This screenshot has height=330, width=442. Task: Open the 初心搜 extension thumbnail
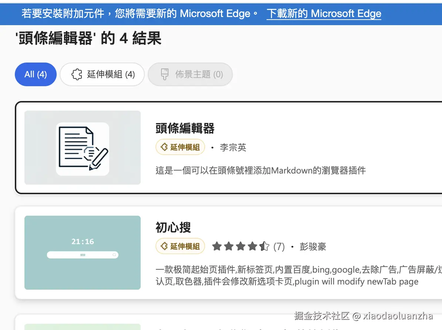[x=83, y=253]
